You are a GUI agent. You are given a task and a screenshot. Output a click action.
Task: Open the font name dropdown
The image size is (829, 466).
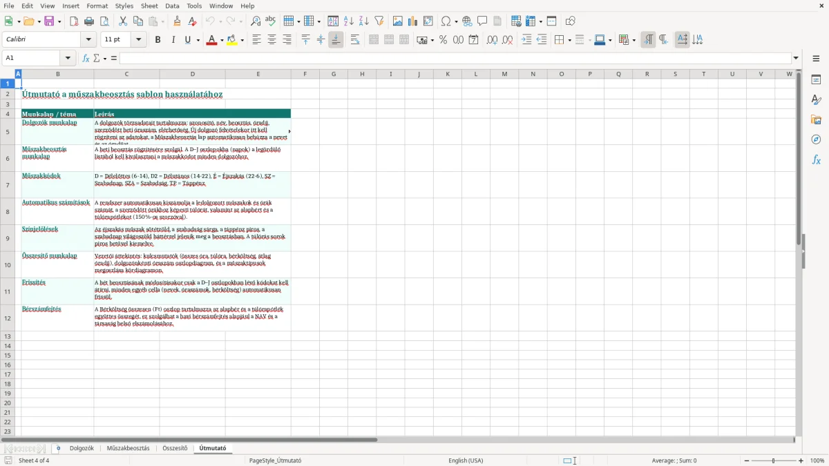click(88, 40)
